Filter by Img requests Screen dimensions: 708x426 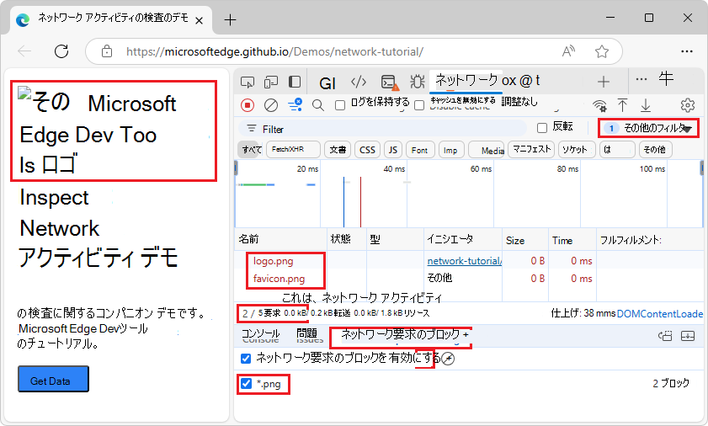450,150
